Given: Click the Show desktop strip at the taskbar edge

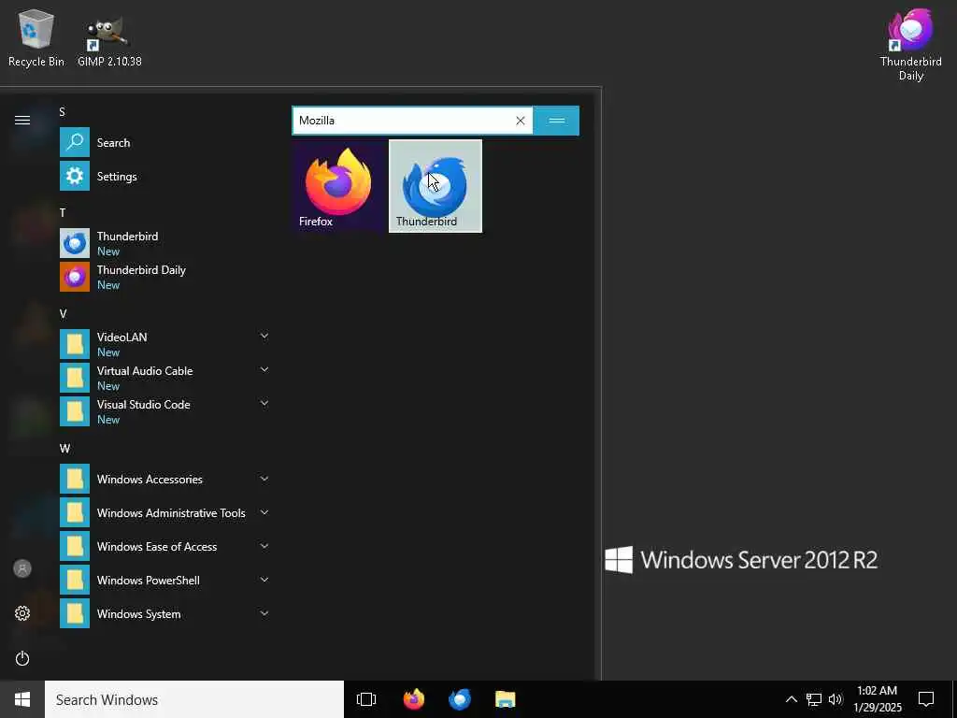Looking at the screenshot, I should coord(954,699).
